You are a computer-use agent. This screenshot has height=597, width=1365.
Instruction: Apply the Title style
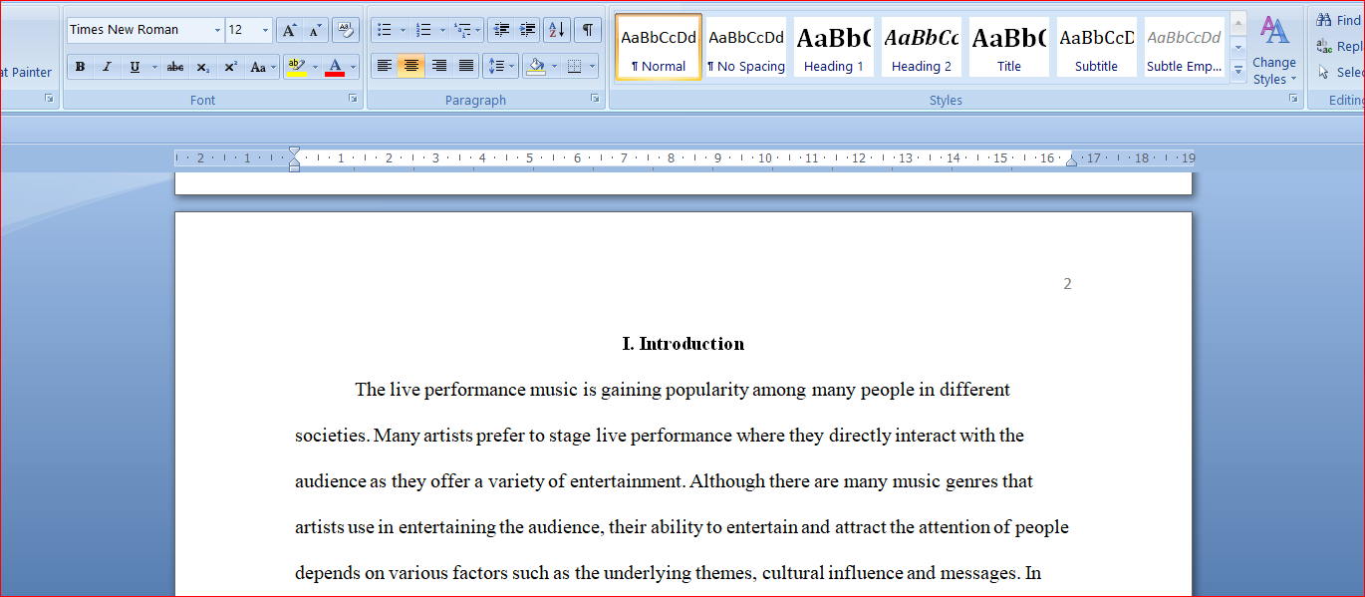click(x=1009, y=46)
